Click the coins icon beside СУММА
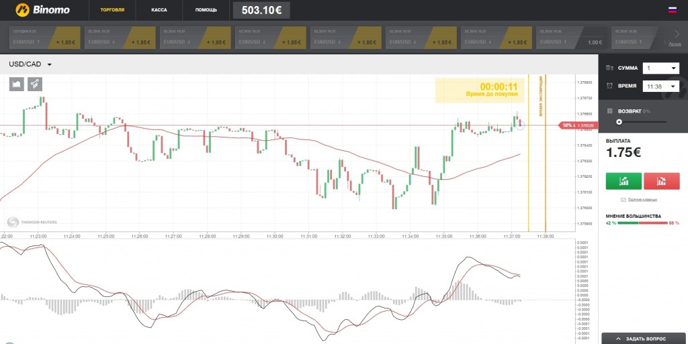Viewport: 688px width, 344px height. 609,68
